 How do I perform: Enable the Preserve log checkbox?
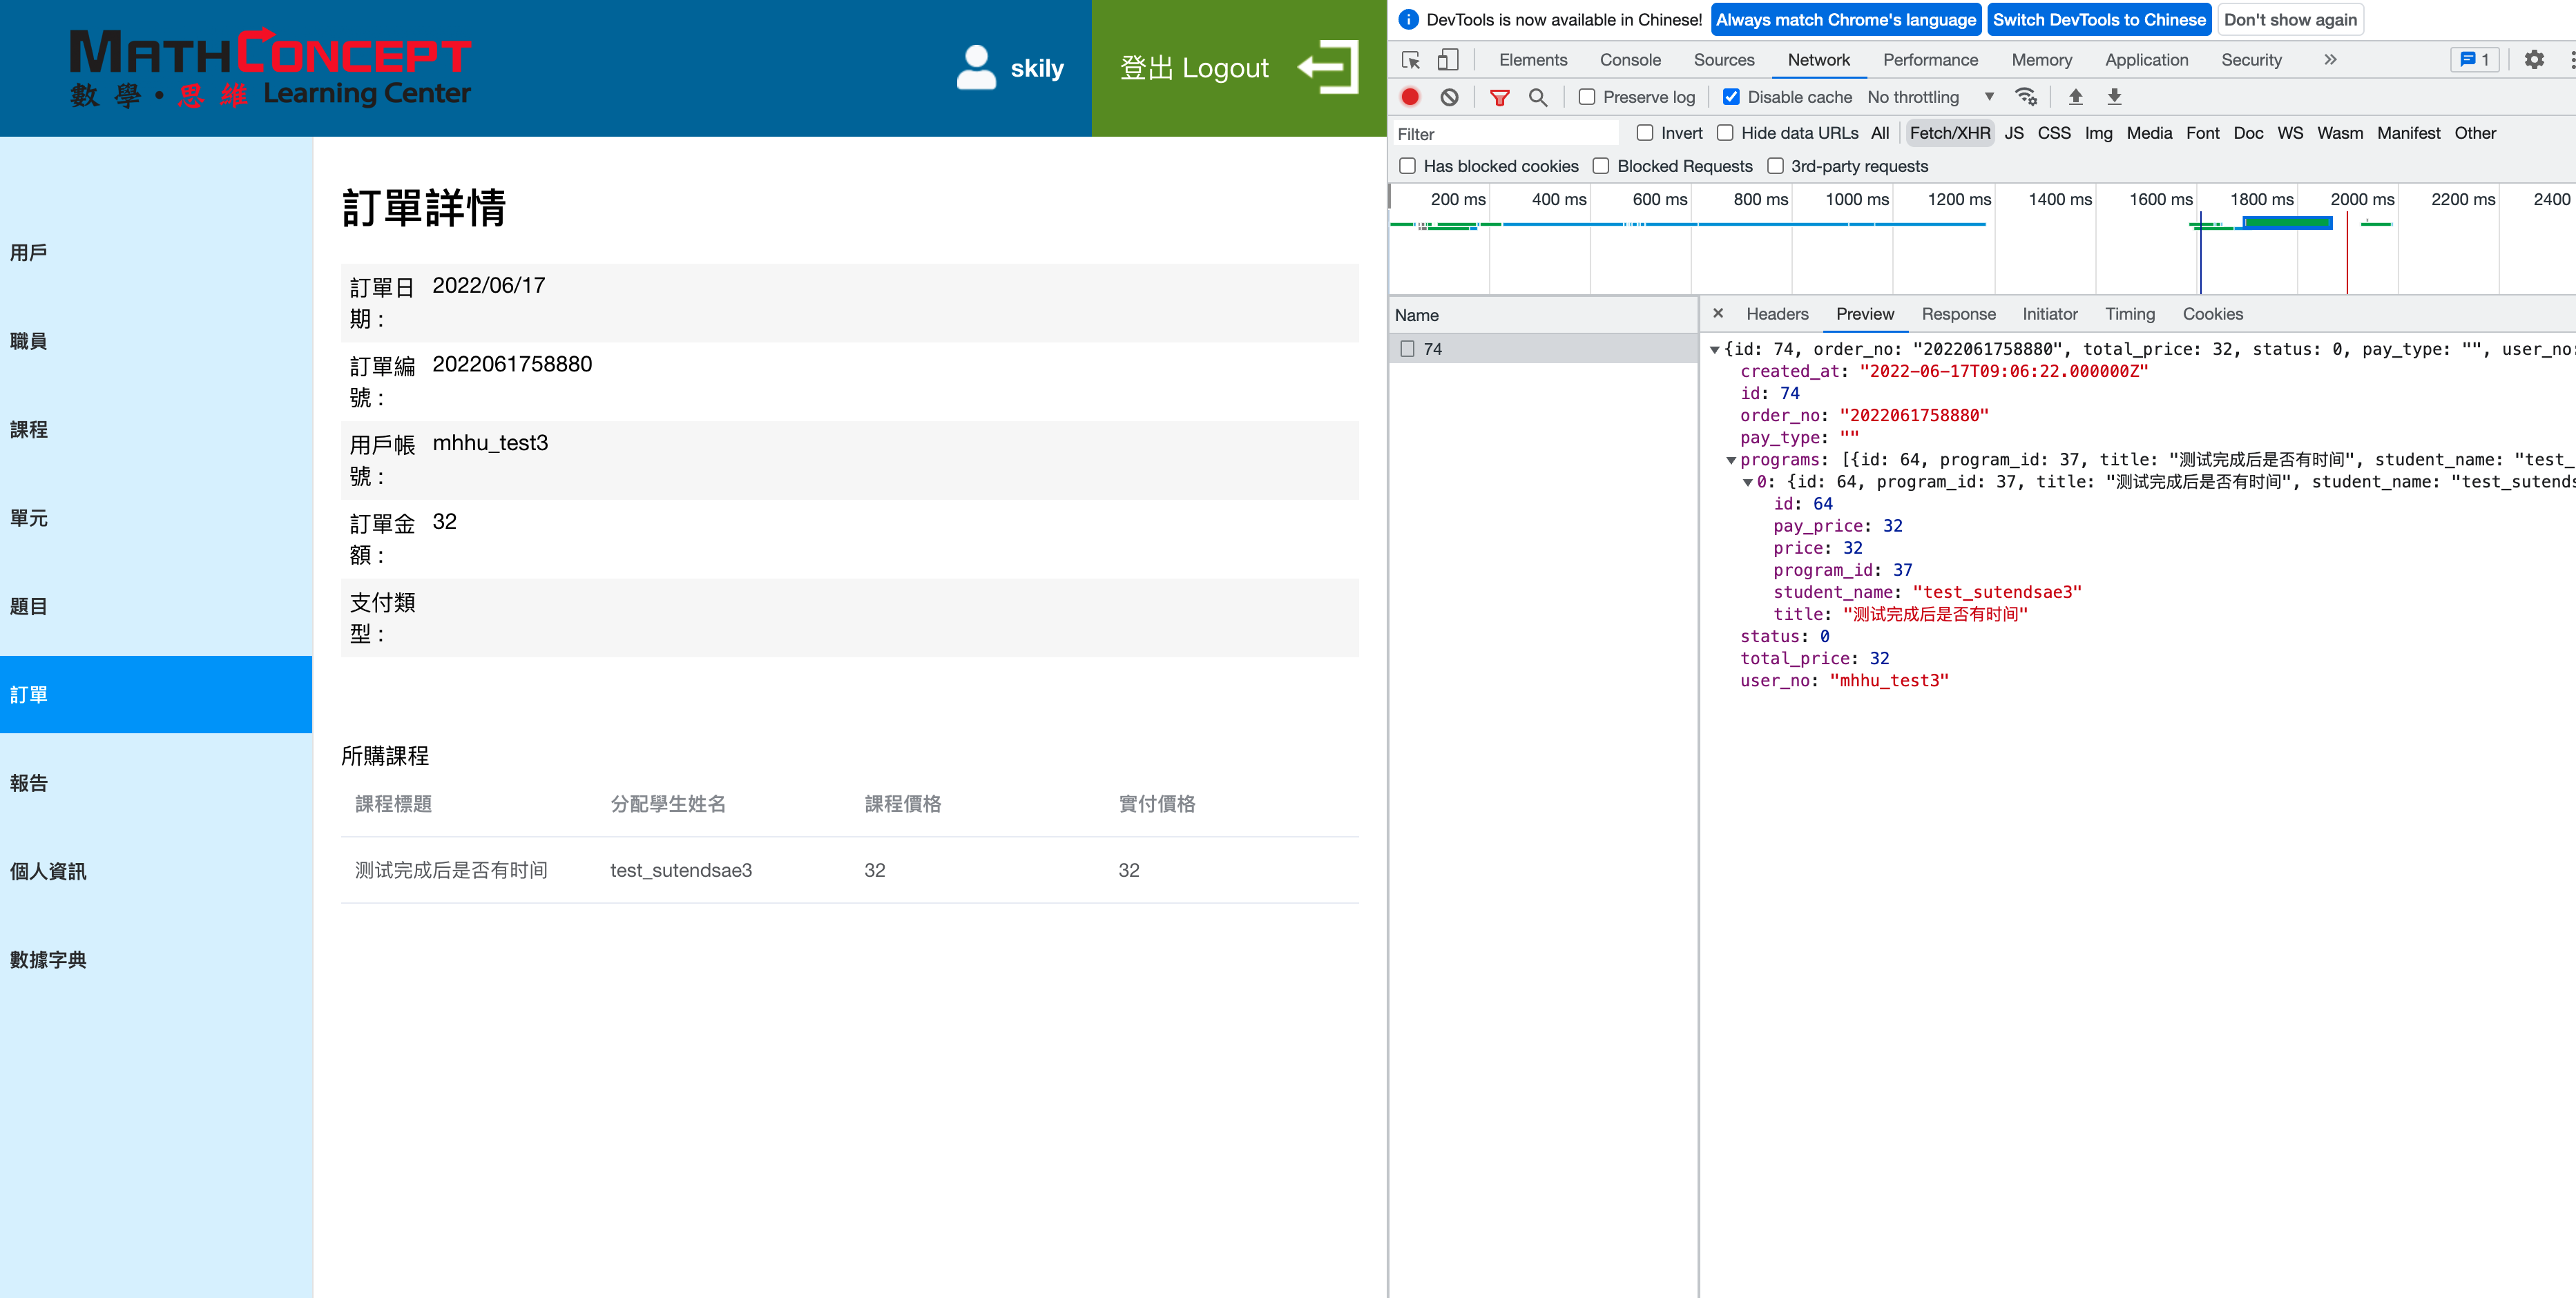(1587, 97)
